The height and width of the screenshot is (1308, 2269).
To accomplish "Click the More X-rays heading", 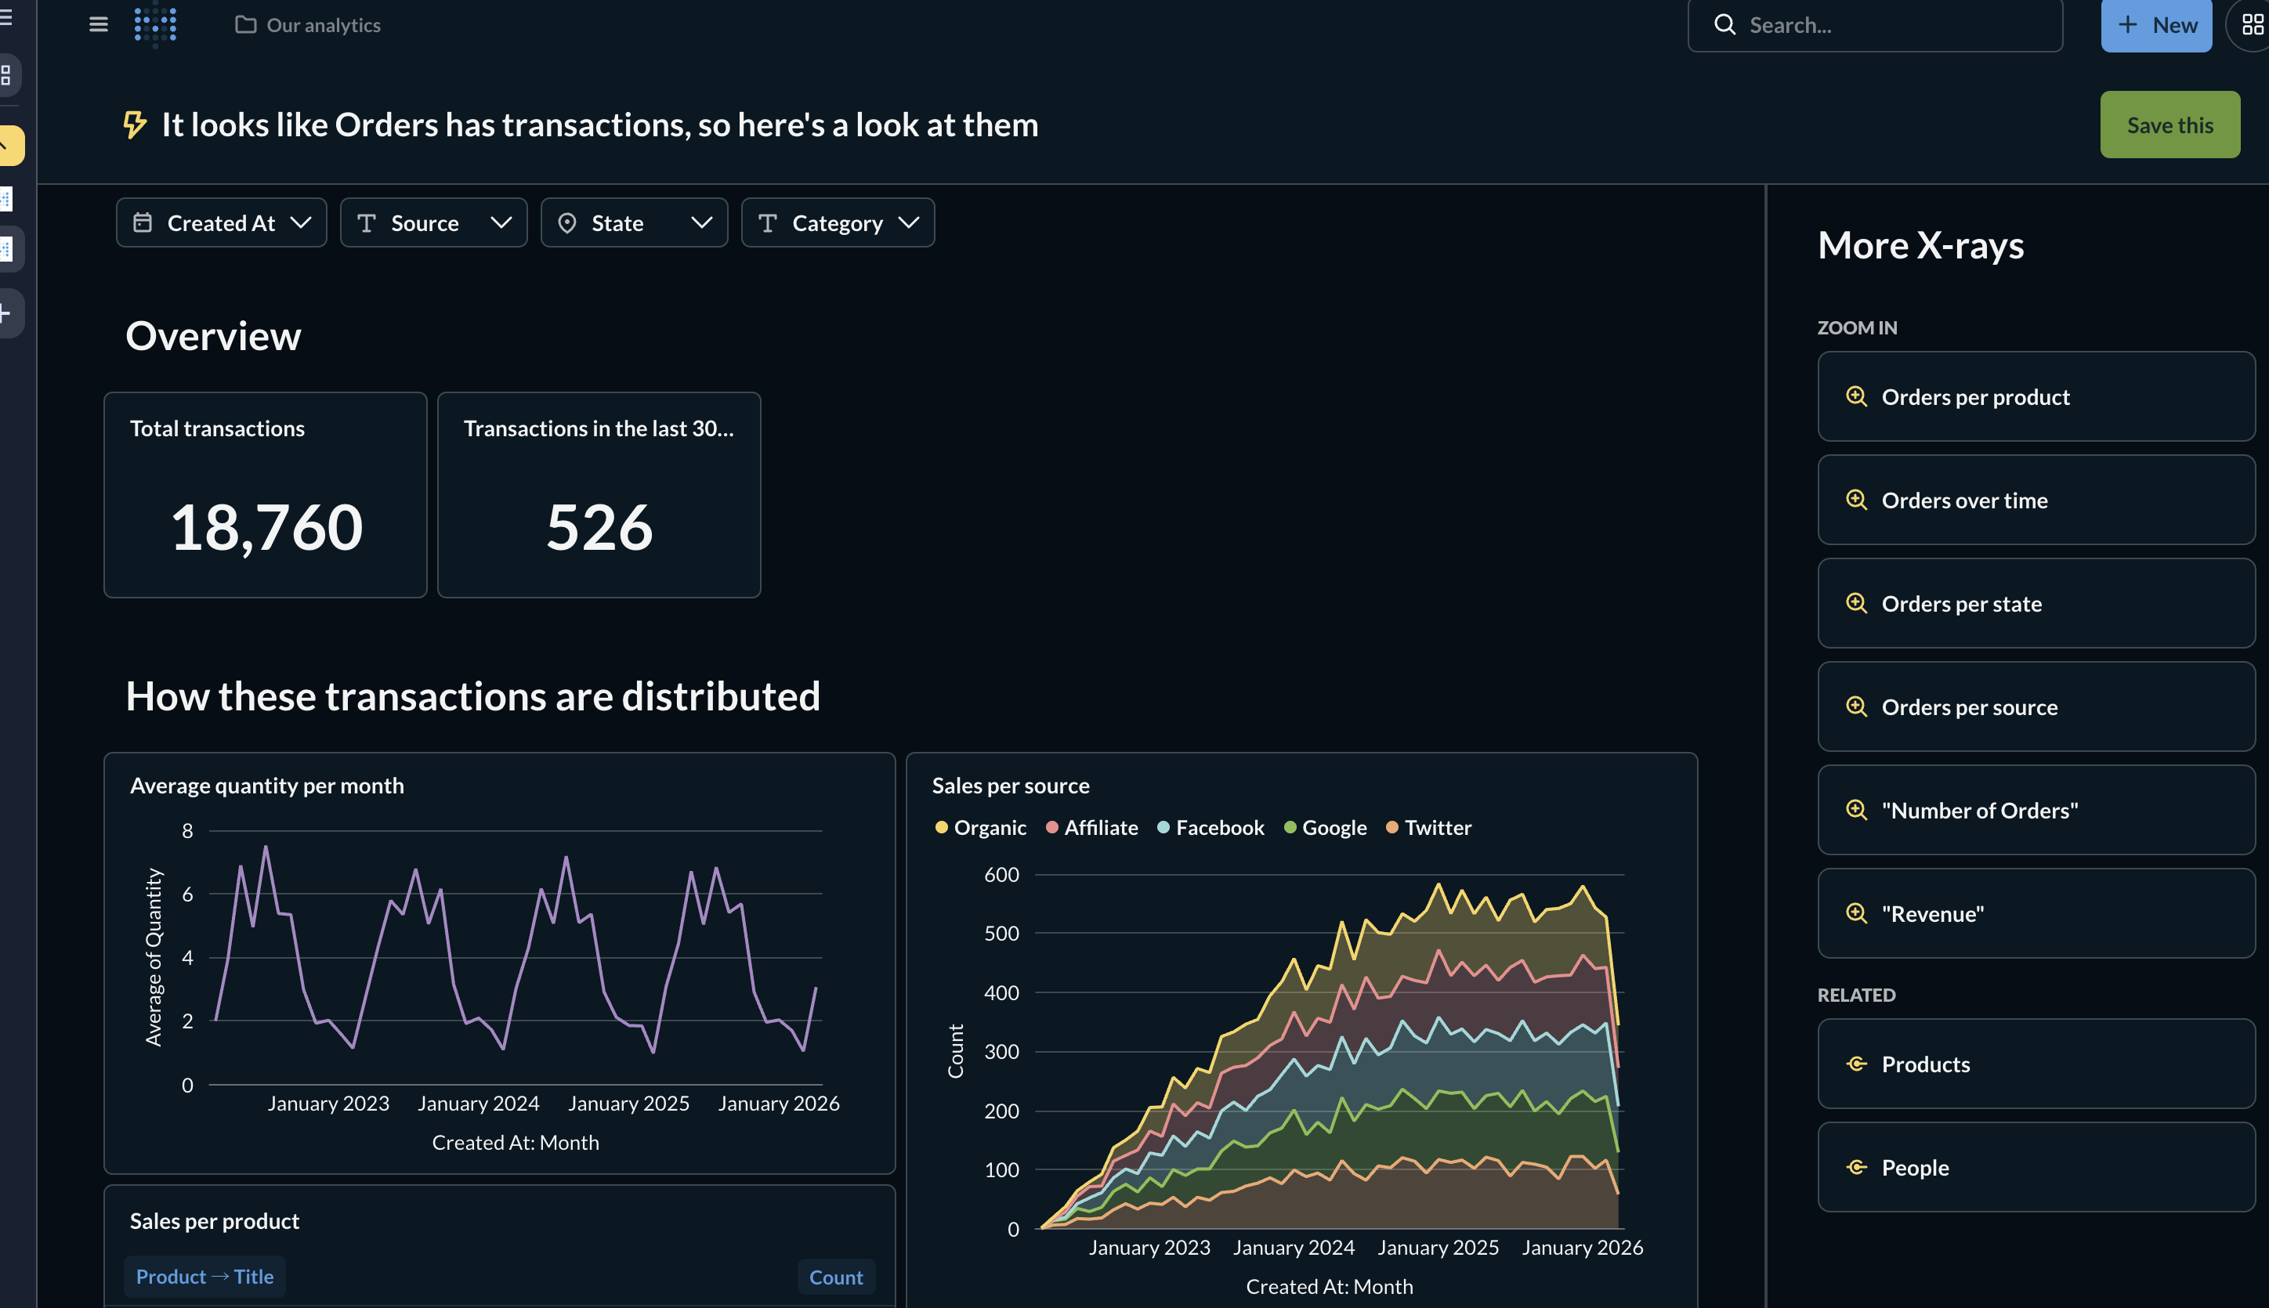I will [x=1920, y=245].
